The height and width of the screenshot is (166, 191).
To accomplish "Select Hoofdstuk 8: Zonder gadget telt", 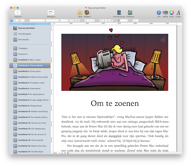I will click(x=30, y=100).
